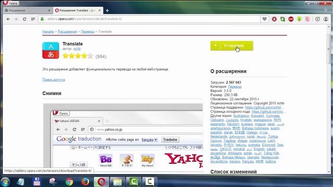Open the source code page github link
The width and height of the screenshot is (333, 187).
coord(268,112)
